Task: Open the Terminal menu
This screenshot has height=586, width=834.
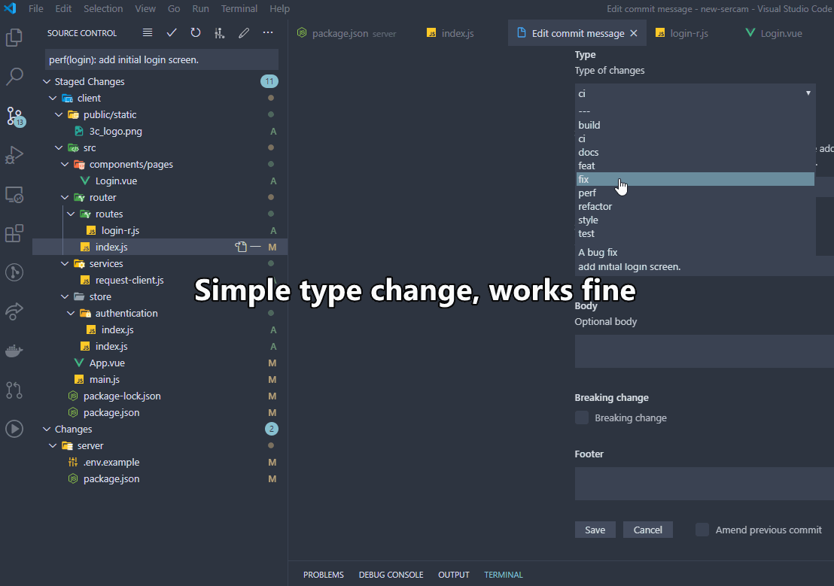Action: pos(239,8)
